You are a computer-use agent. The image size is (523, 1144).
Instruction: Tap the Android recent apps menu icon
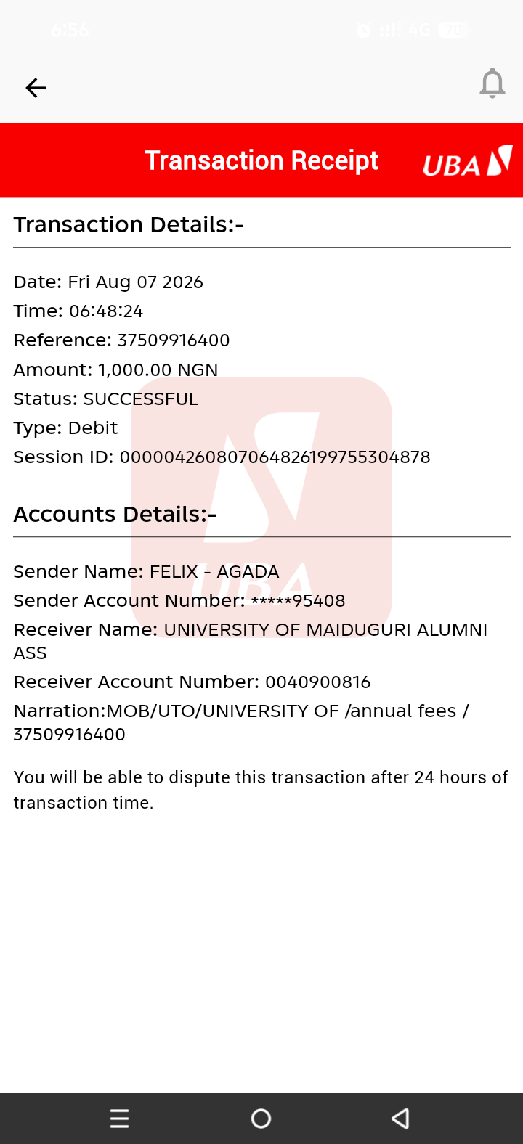pyautogui.click(x=119, y=1119)
